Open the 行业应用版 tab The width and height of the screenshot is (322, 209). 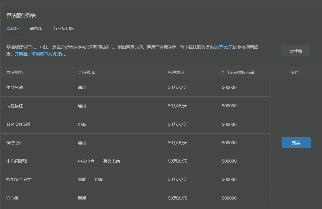(x=64, y=29)
